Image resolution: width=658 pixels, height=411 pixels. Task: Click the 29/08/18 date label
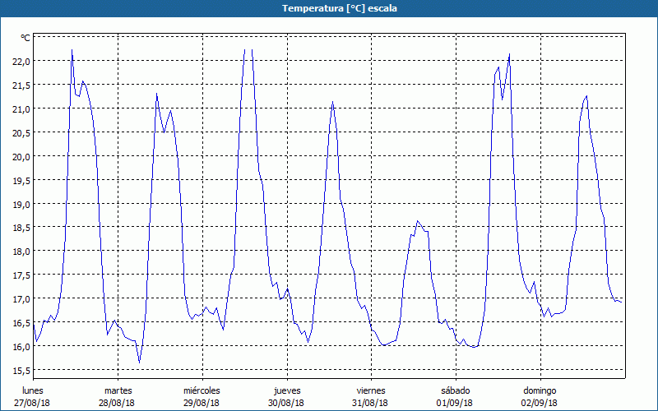tap(202, 403)
